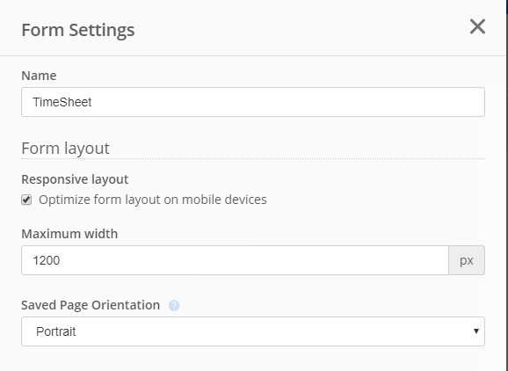The height and width of the screenshot is (371, 508).
Task: Click the word TimeSheet in the Name box
Action: pyautogui.click(x=62, y=102)
